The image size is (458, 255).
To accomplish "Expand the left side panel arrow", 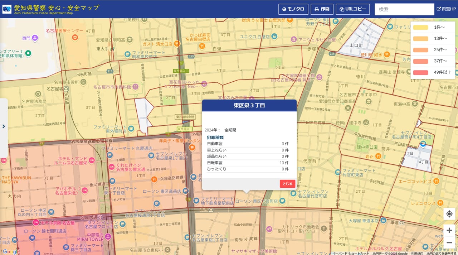I will pyautogui.click(x=4, y=126).
